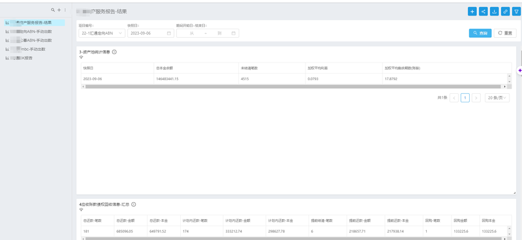Click the cell value 217938.14
This screenshot has height=240, width=522.
395,232
